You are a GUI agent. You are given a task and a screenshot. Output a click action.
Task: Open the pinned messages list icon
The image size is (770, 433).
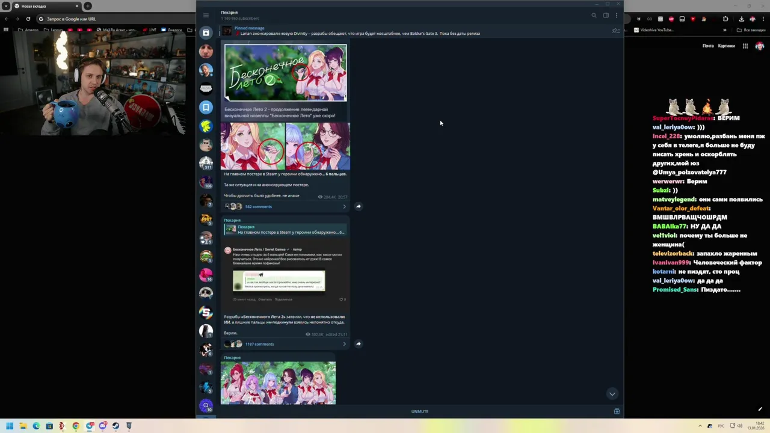point(615,31)
